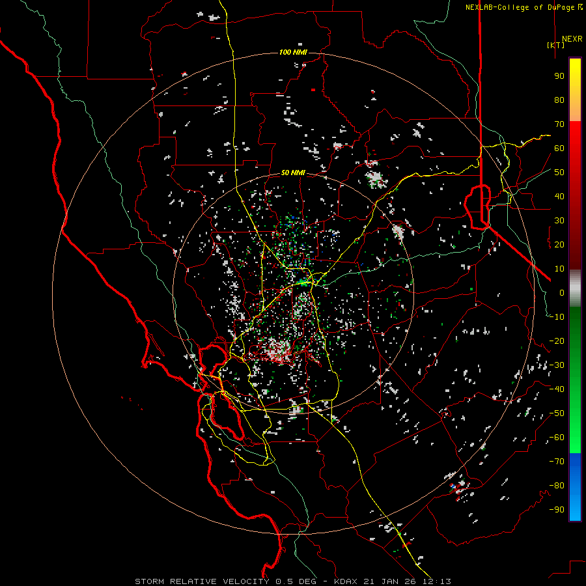
Task: Click the 40 value on the velocity scale
Action: pyautogui.click(x=559, y=197)
